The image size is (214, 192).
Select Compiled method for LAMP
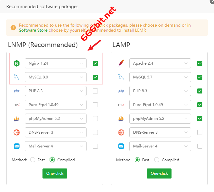pos(157,160)
